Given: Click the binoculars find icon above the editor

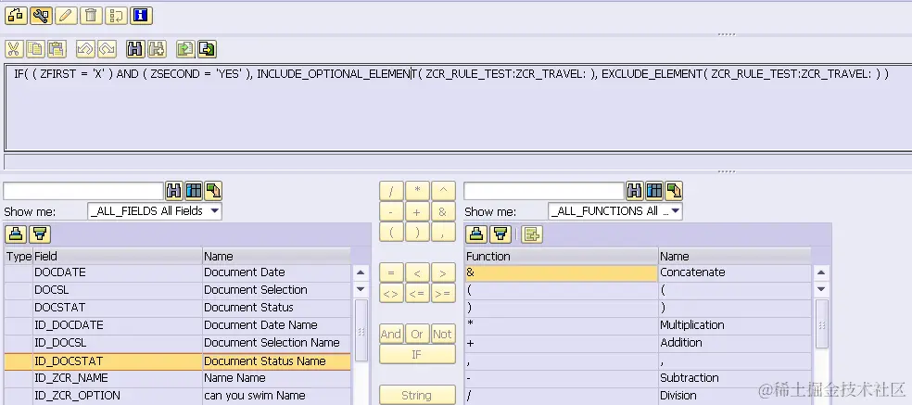Looking at the screenshot, I should pos(135,49).
